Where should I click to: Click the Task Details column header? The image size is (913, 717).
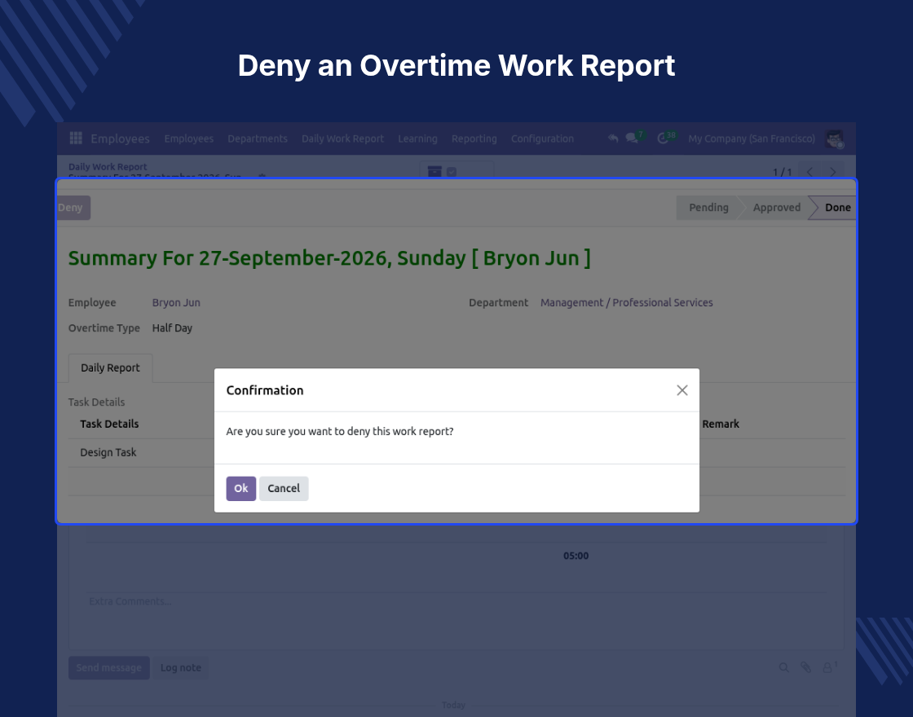pos(109,424)
